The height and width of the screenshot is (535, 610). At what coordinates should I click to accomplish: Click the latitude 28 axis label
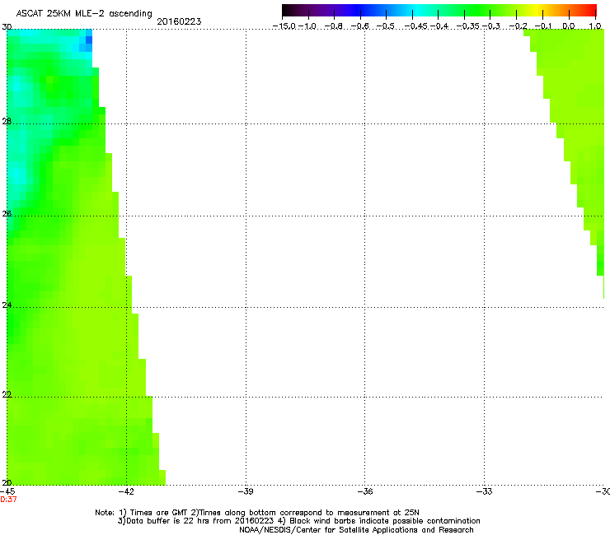7,121
